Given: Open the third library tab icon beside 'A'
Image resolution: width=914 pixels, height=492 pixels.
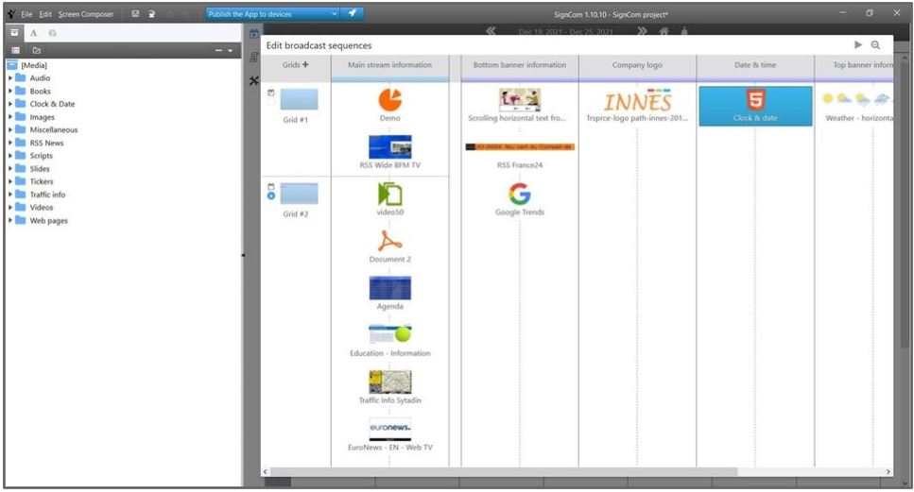Looking at the screenshot, I should coord(53,33).
